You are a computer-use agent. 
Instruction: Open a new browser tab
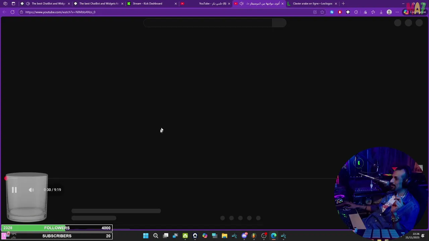(343, 4)
